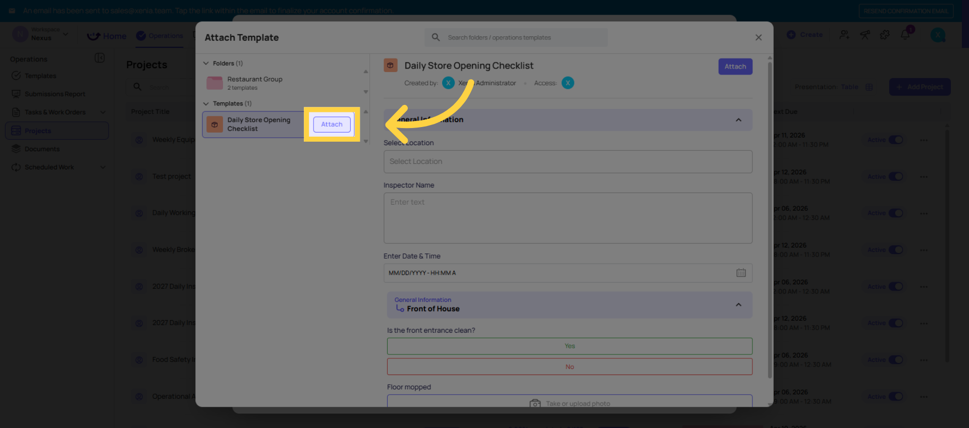Open more options for Food Safety row
This screenshot has width=969, height=428.
(x=924, y=360)
